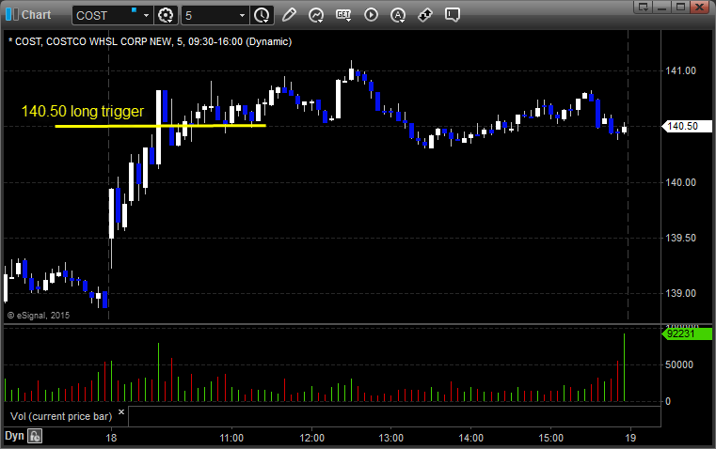Image resolution: width=716 pixels, height=449 pixels.
Task: Click the Chart title text
Action: pyautogui.click(x=36, y=15)
